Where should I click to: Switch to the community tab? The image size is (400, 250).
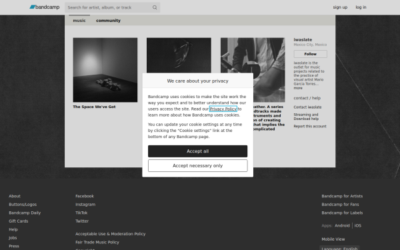[x=108, y=21]
